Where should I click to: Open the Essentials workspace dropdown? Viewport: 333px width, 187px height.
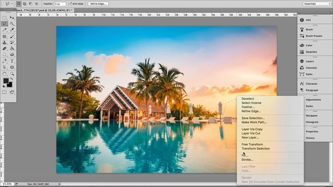point(317,4)
